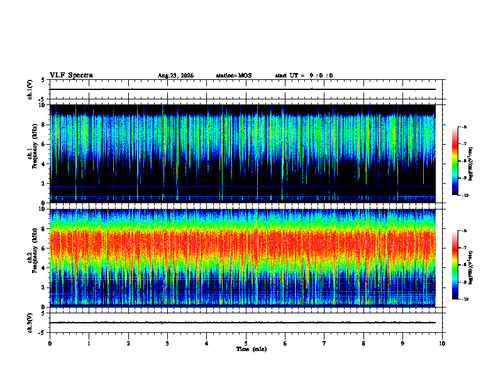Image resolution: width=498 pixels, height=385 pixels.
Task: Click the time axis tick label "1"
Action: [x=89, y=343]
